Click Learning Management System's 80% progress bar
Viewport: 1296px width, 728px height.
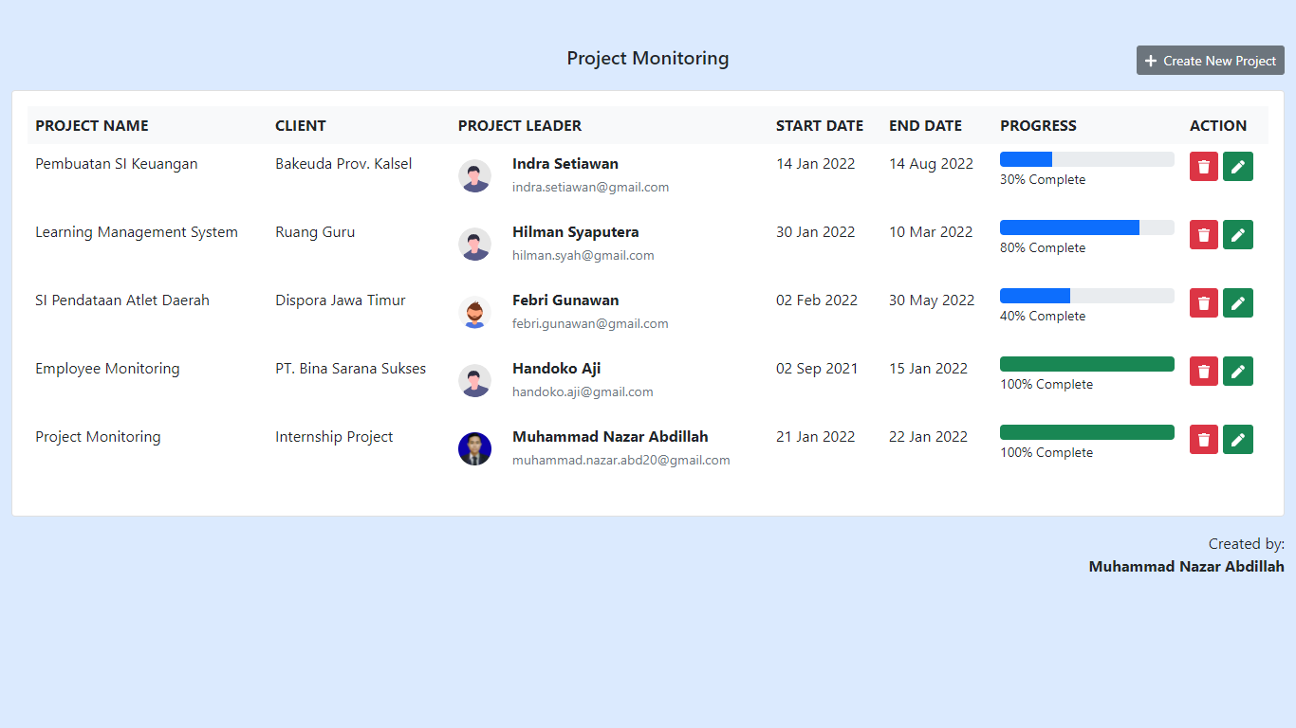(1086, 227)
